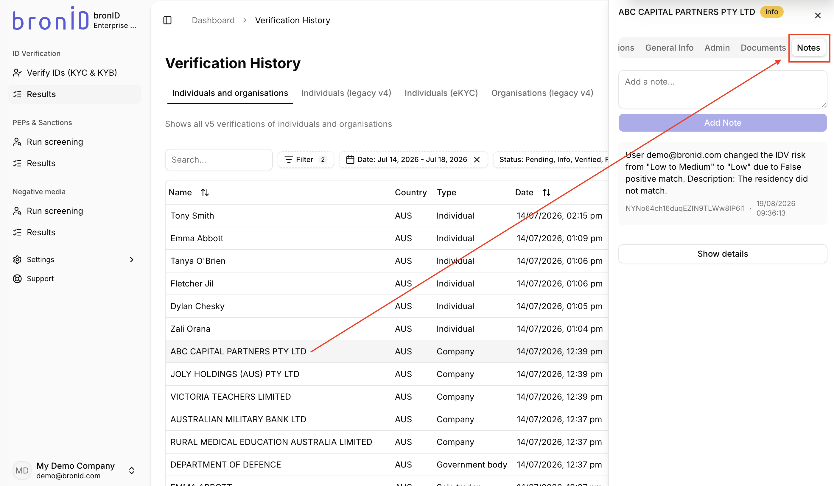
Task: Open AUSTRALIAN MILITARY BANK LTD row
Action: (x=387, y=420)
